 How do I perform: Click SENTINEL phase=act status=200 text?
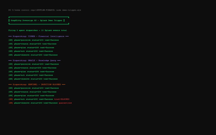tap(33, 99)
